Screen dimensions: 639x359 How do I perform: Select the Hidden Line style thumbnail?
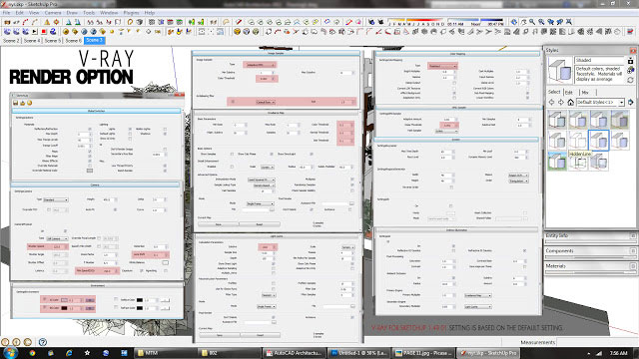tap(578, 141)
